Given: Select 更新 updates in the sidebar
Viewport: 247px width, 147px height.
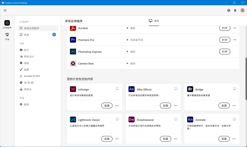Looking at the screenshot, I should [x=26, y=35].
